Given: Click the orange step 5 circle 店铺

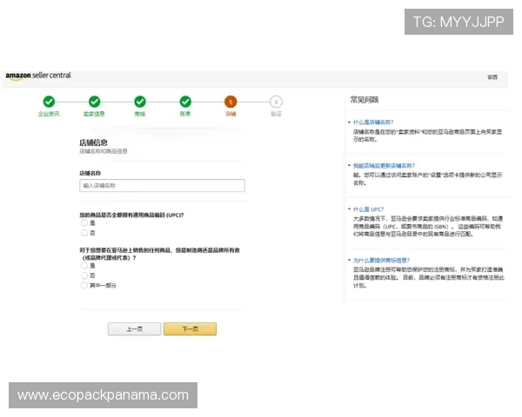Looking at the screenshot, I should [231, 102].
